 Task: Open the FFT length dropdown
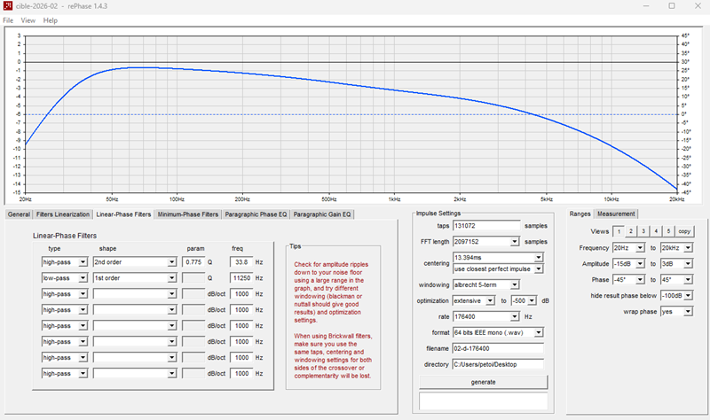click(485, 242)
